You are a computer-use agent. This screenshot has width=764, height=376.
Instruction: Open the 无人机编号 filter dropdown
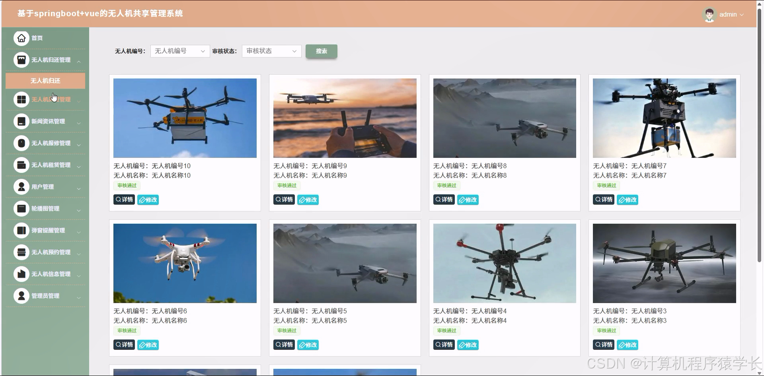pyautogui.click(x=180, y=51)
